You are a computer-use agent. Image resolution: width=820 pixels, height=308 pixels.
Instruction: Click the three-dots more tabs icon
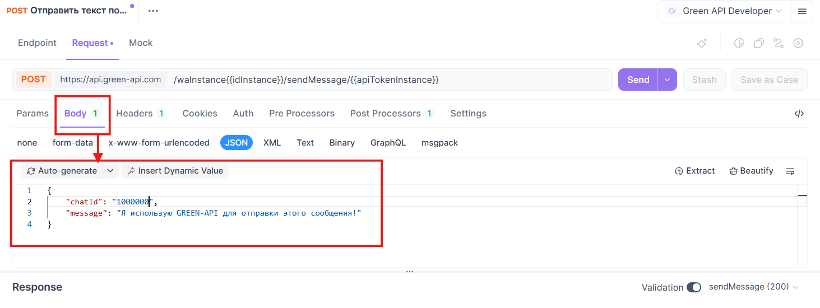[153, 11]
